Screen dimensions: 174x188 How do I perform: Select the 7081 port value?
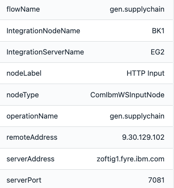click(156, 180)
